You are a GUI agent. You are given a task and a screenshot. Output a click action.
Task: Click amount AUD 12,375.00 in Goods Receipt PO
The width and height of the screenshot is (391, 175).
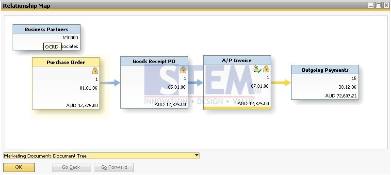[170, 104]
